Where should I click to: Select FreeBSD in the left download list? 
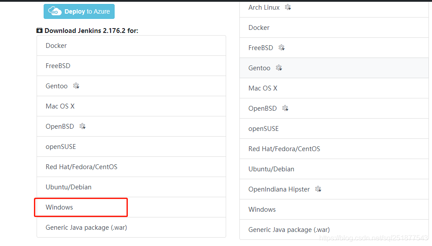131,66
